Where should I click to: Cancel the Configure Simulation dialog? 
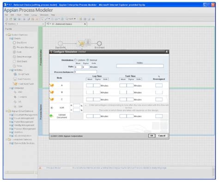pyautogui.click(x=162, y=135)
